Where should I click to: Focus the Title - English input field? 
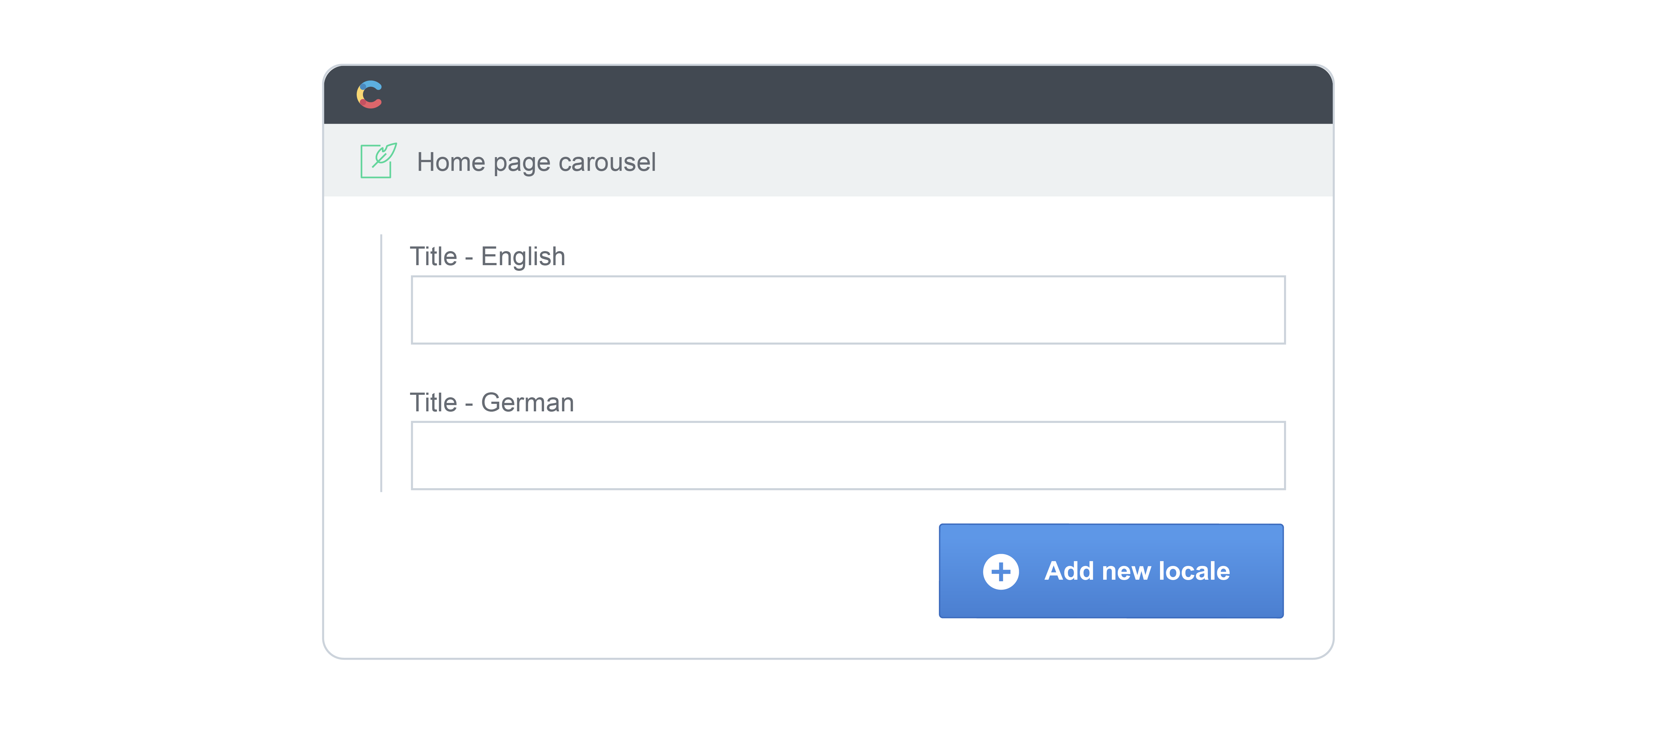(x=847, y=310)
